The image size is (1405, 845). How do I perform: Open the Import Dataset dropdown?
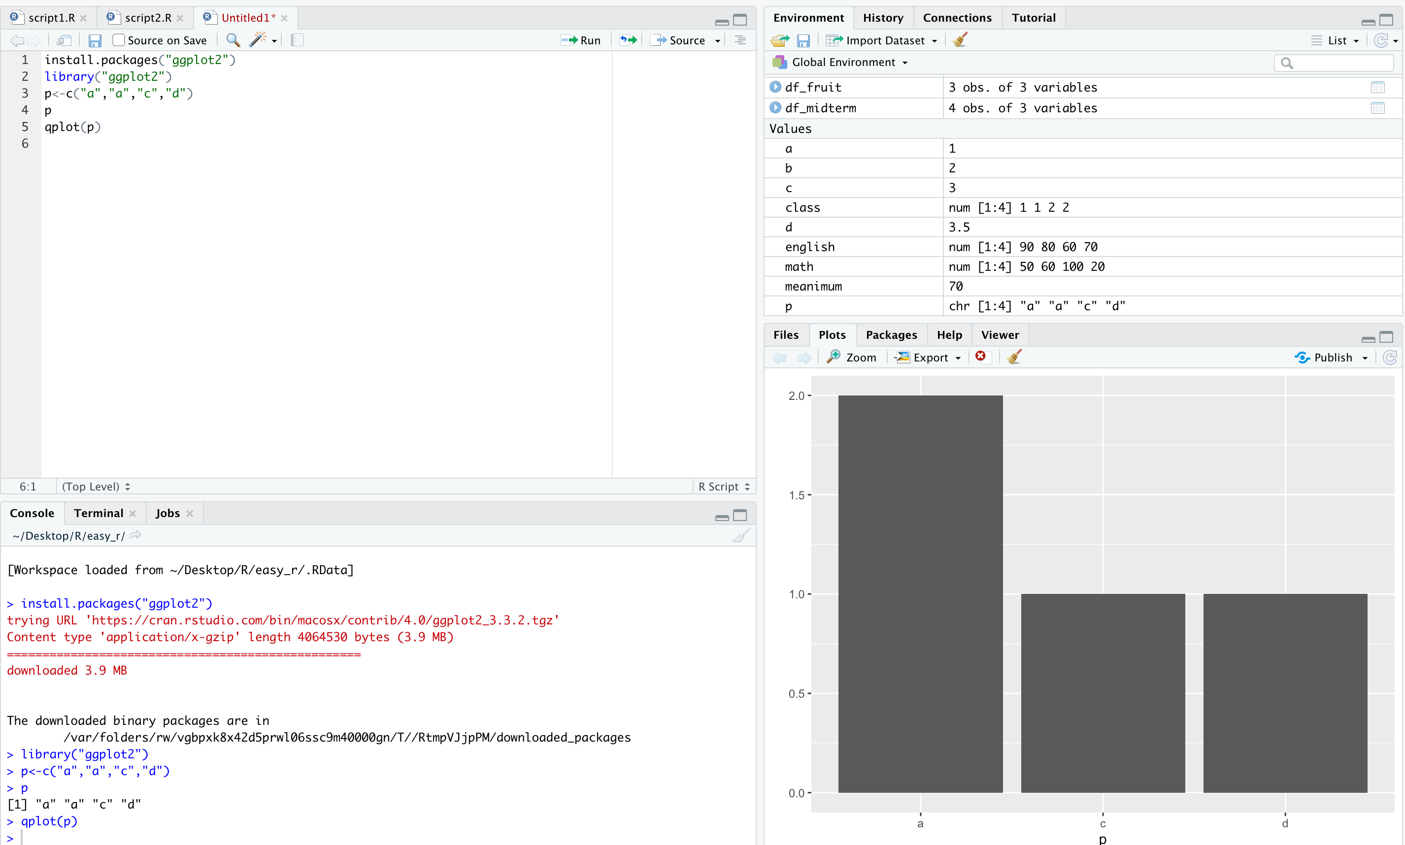coord(883,40)
